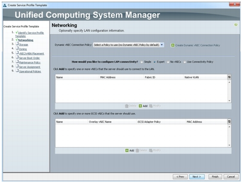The width and height of the screenshot is (246, 182).
Task: Click scroll up arrow in vNIC table
Action: point(229,82)
